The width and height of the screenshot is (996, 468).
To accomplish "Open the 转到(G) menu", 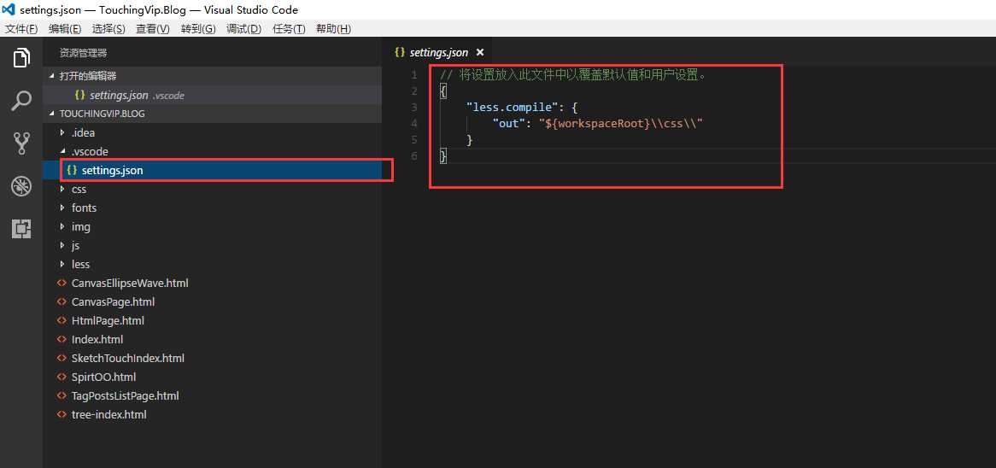I will point(198,28).
